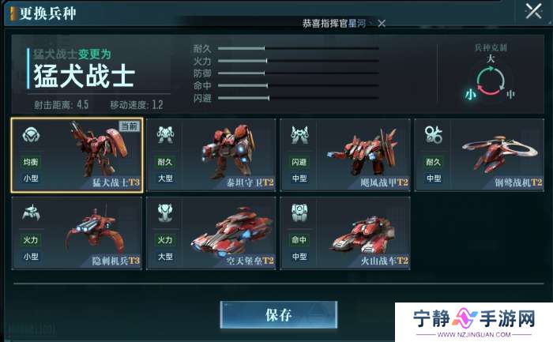This screenshot has height=342, width=553.
Task: Select the 猛犬战士T3 unit card
Action: click(x=77, y=156)
